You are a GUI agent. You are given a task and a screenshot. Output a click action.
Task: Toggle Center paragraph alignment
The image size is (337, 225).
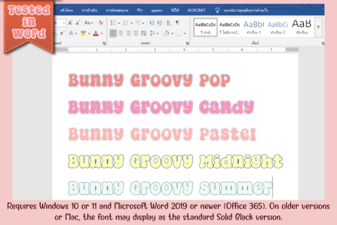121,33
